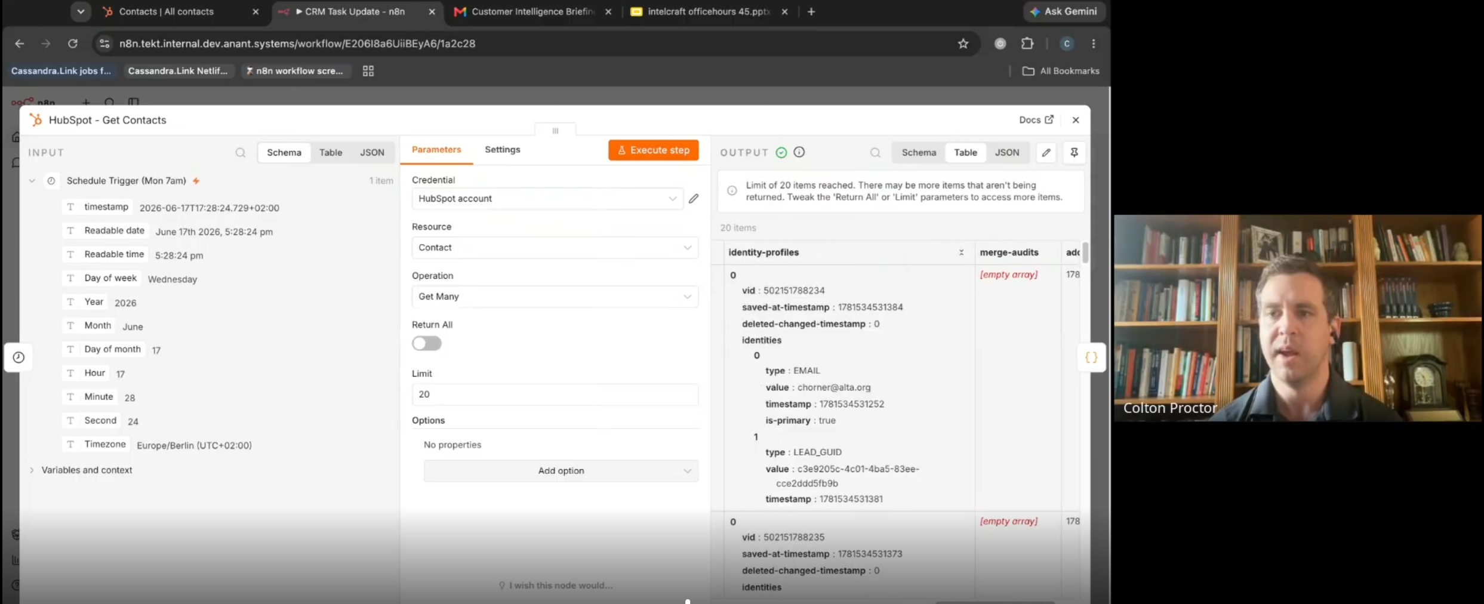Image resolution: width=1484 pixels, height=604 pixels.
Task: Switch to the intelcraft officehours 45.pptx tab
Action: pos(709,11)
